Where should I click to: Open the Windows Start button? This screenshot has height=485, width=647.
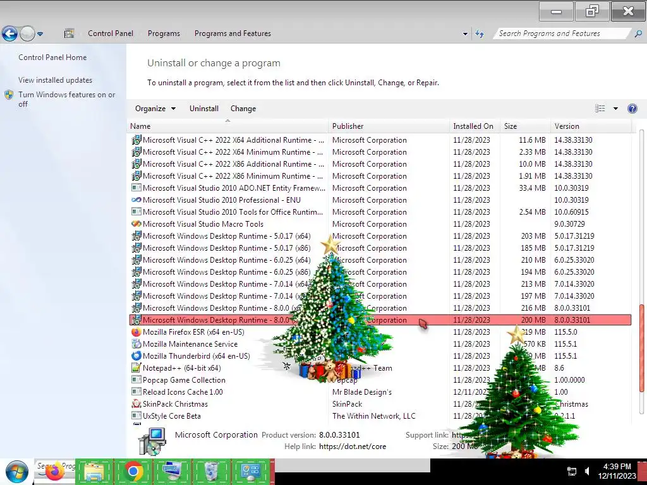pyautogui.click(x=17, y=472)
